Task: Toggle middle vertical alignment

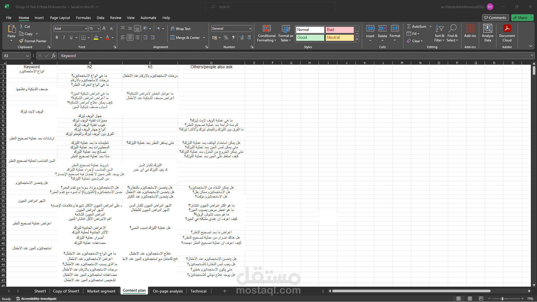Action: [130, 29]
